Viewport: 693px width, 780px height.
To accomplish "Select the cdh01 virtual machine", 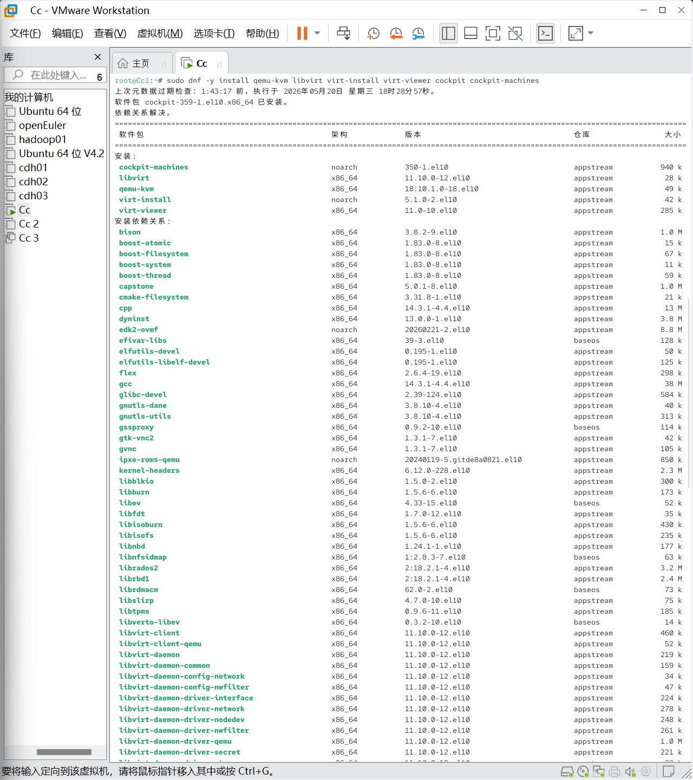I will coord(33,167).
